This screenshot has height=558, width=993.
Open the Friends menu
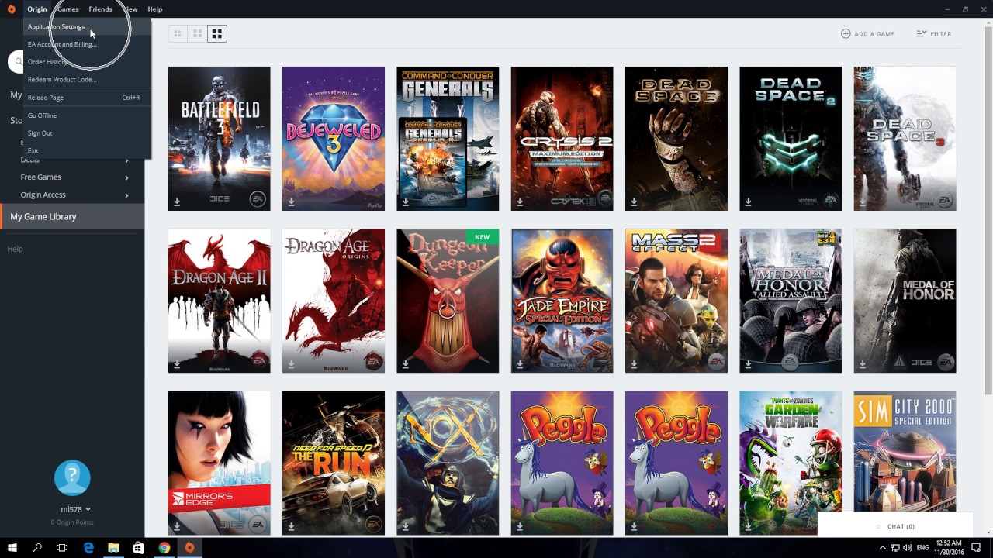[x=100, y=9]
